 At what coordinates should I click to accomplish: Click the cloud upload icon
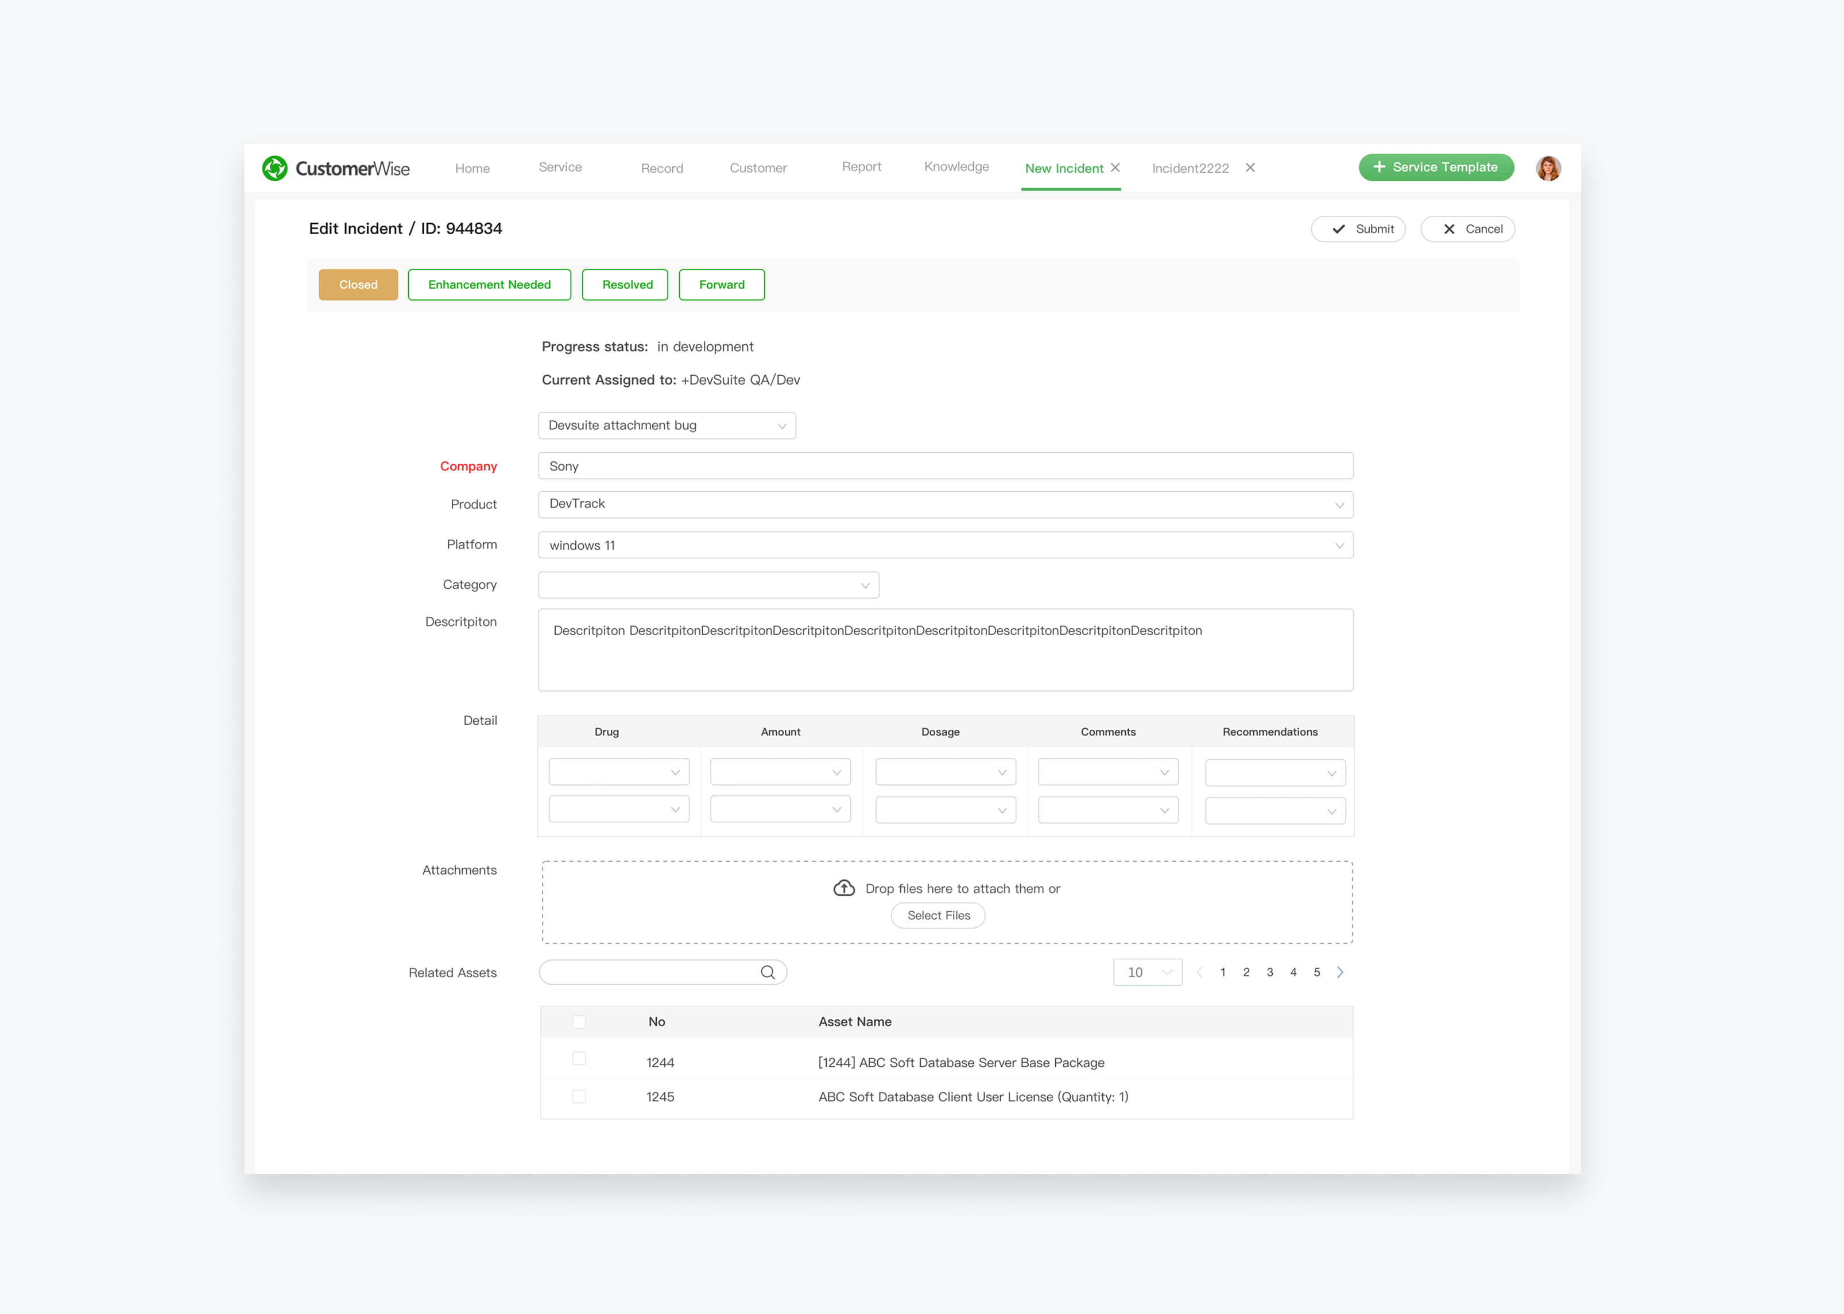[843, 888]
